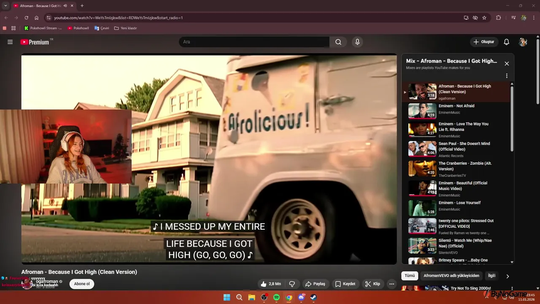This screenshot has width=540, height=304.
Task: Dislike the video
Action: coord(292,284)
